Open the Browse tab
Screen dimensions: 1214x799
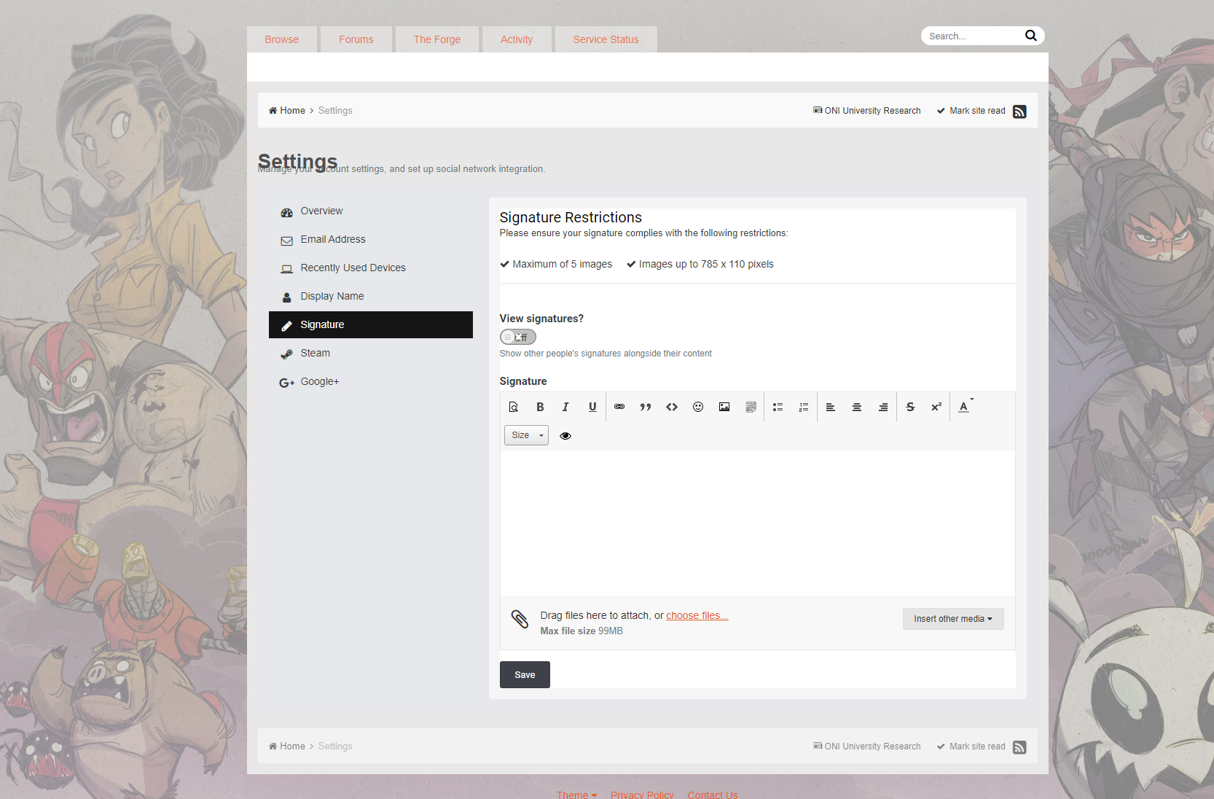[x=282, y=39]
